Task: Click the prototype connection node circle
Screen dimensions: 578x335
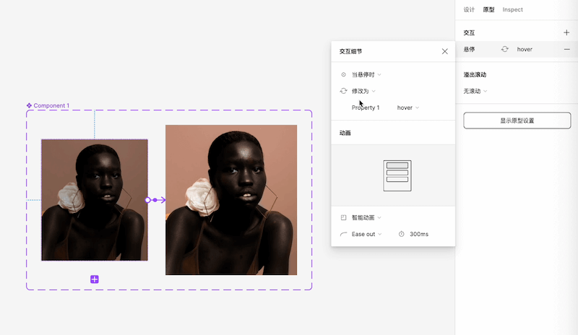Action: tap(148, 200)
